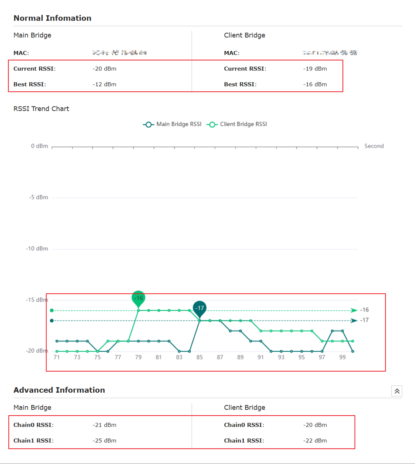The image size is (415, 464).
Task: Click the green arrow ending at -16
Action: point(354,310)
